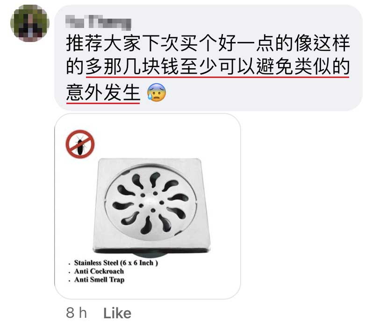
Task: Select the "Stainless Steel (6 x 6 Inch)" line
Action: click(x=116, y=263)
